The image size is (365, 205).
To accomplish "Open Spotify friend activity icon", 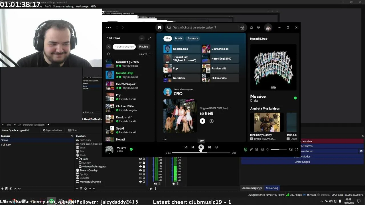I will pyautogui.click(x=258, y=28).
